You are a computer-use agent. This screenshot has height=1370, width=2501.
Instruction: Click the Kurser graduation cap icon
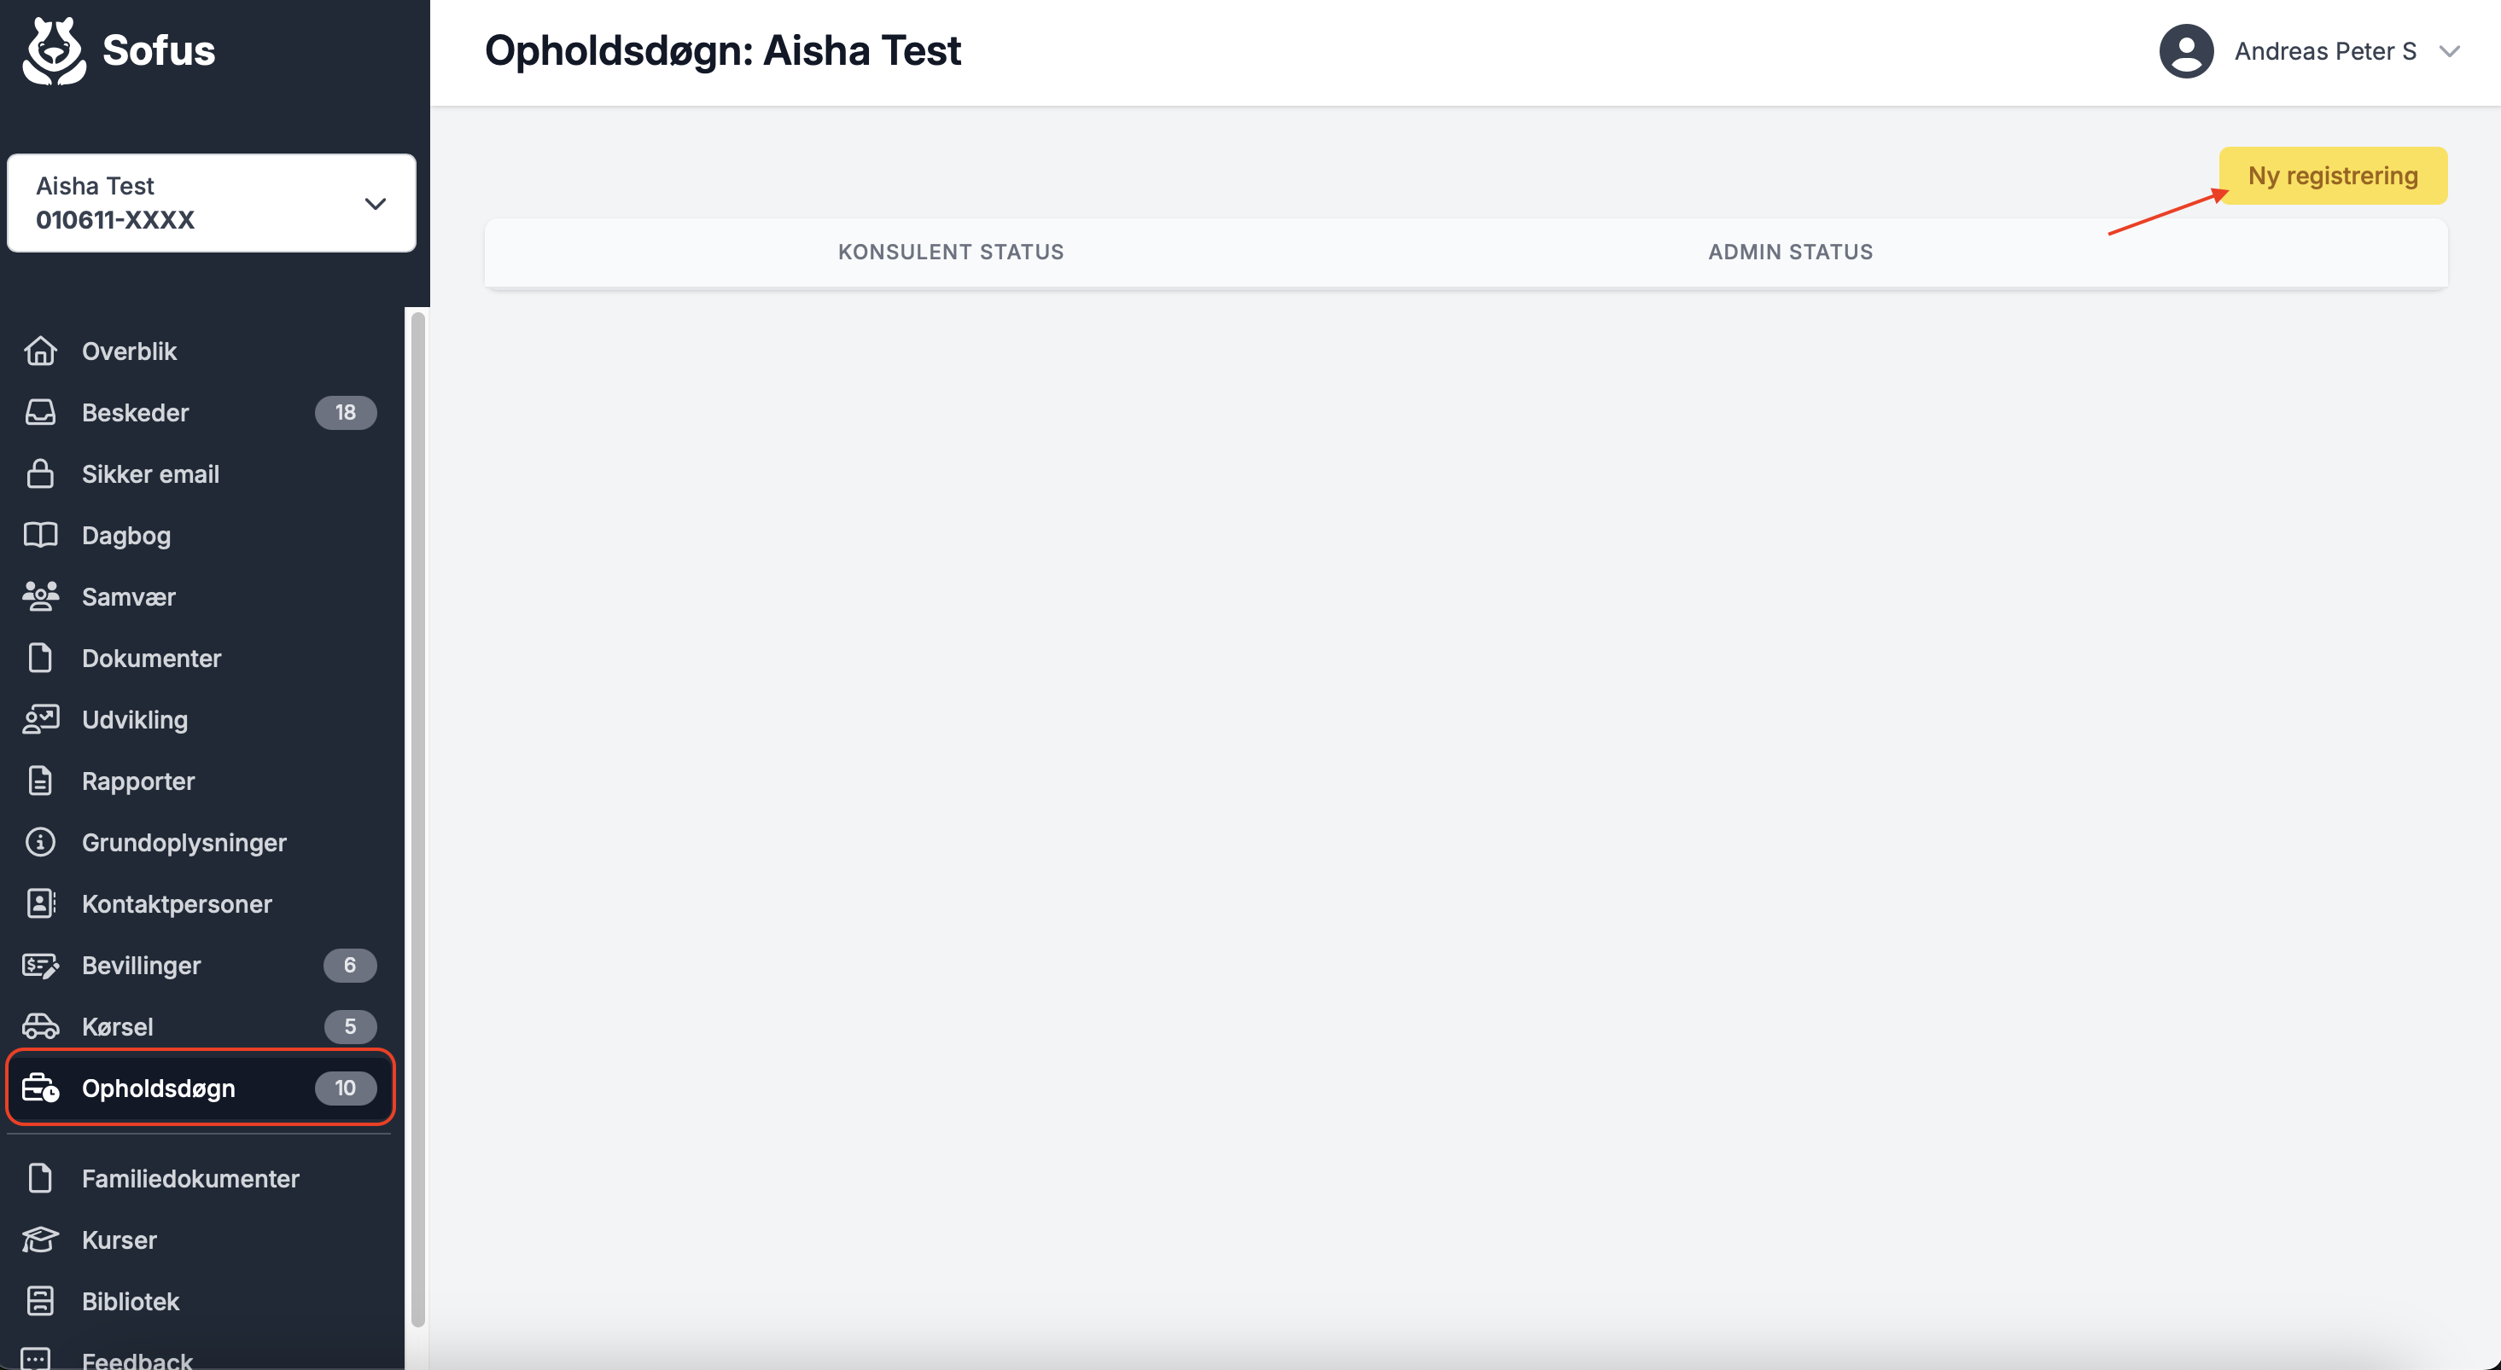(41, 1239)
